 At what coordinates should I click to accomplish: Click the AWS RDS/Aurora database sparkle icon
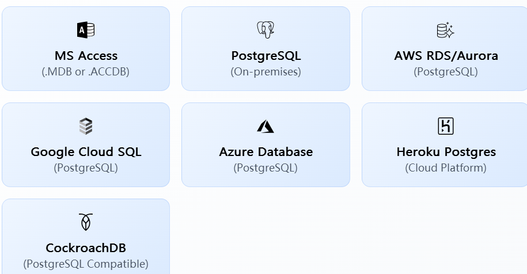tap(445, 30)
